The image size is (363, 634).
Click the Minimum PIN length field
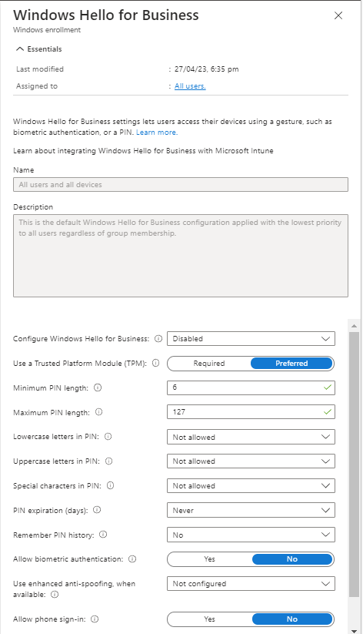click(x=251, y=387)
